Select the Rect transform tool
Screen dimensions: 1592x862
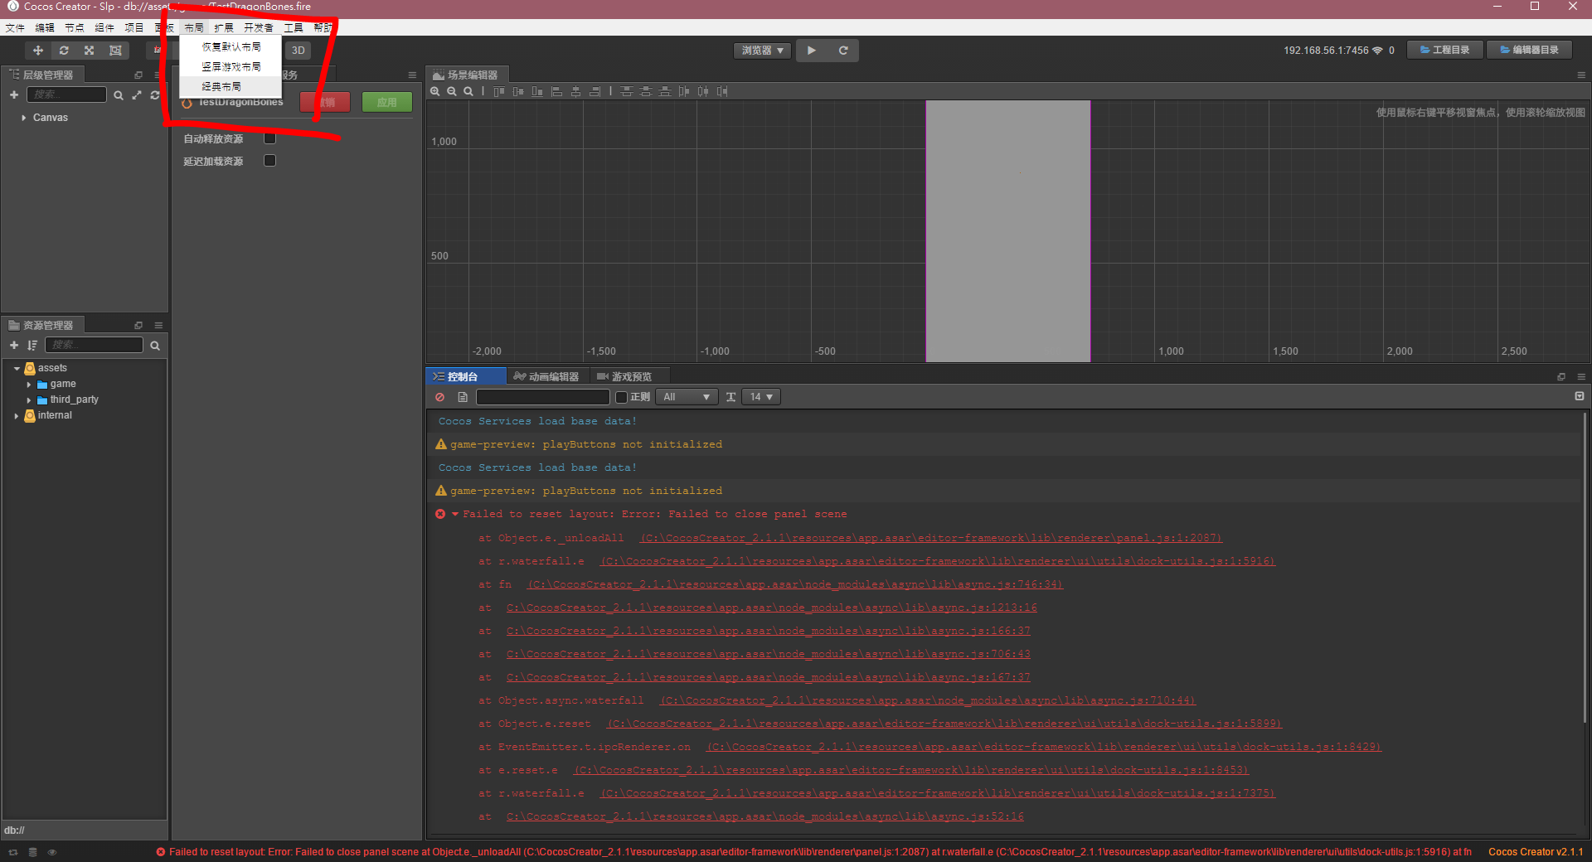tap(115, 51)
